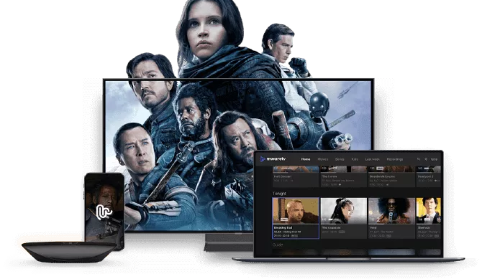482x279 pixels.
Task: Open the Boardwalk Empire card in top row
Action: [x=392, y=176]
